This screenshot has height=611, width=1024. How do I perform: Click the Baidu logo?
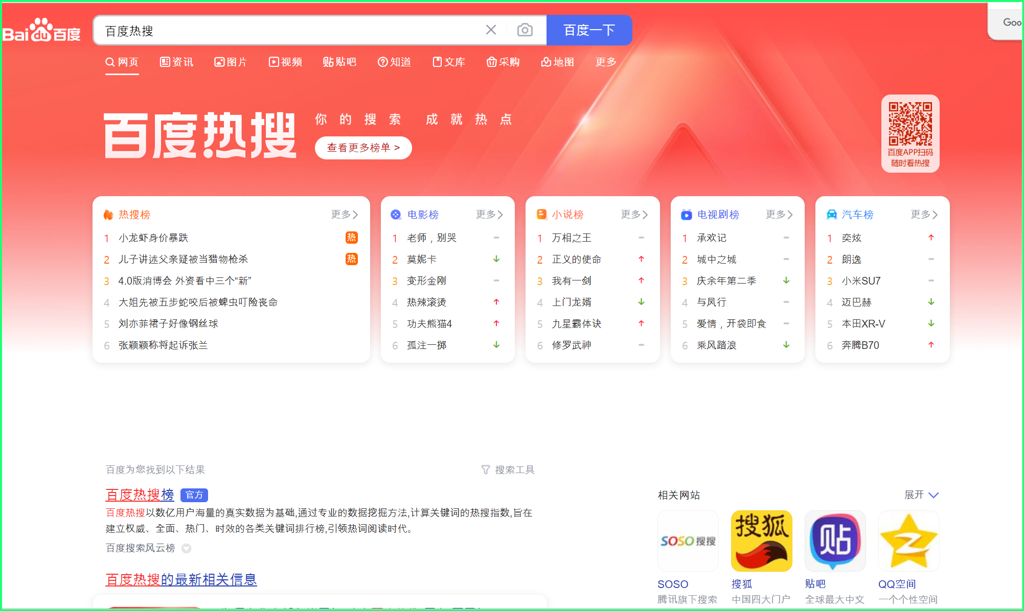tap(41, 31)
